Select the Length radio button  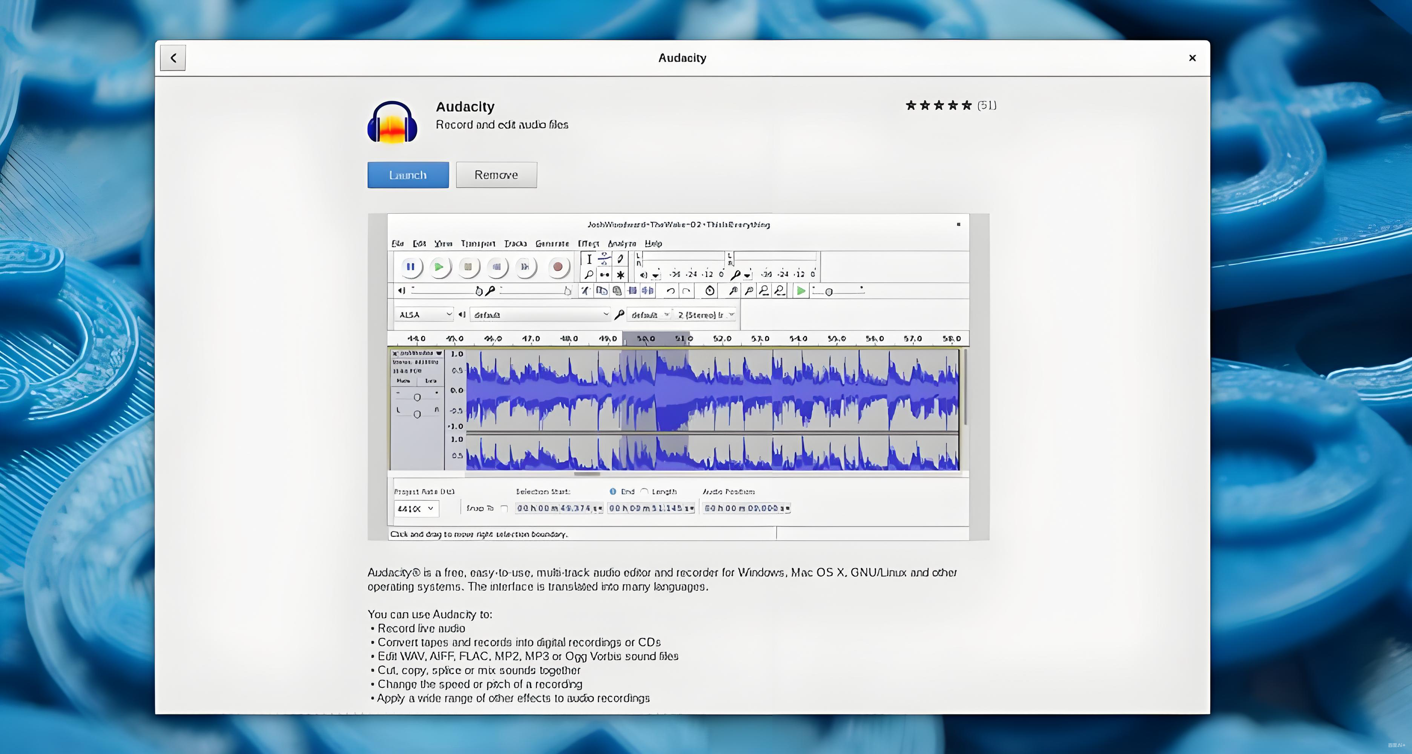click(645, 492)
